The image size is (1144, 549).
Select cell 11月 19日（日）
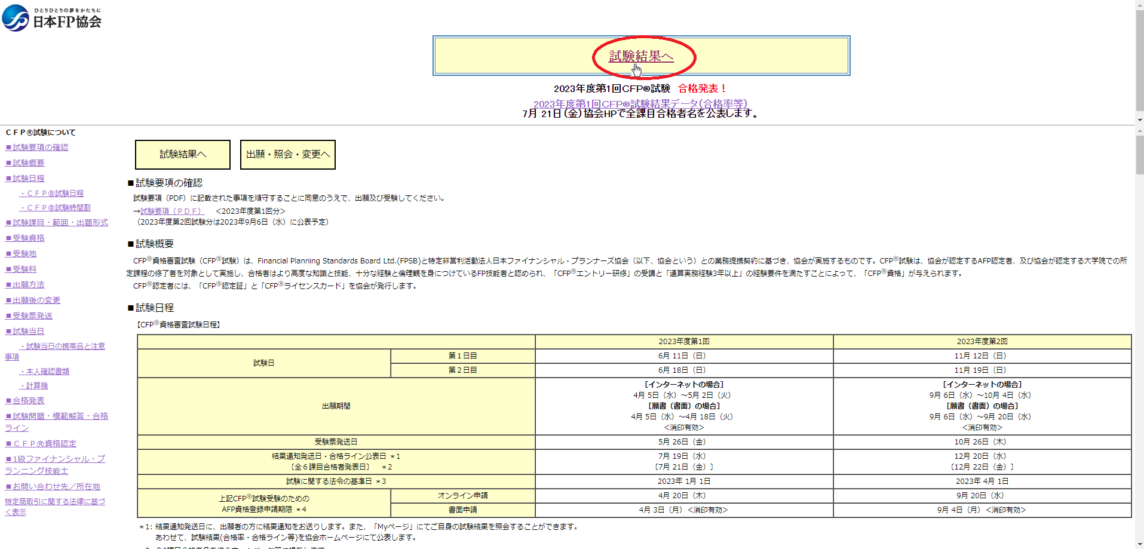982,370
